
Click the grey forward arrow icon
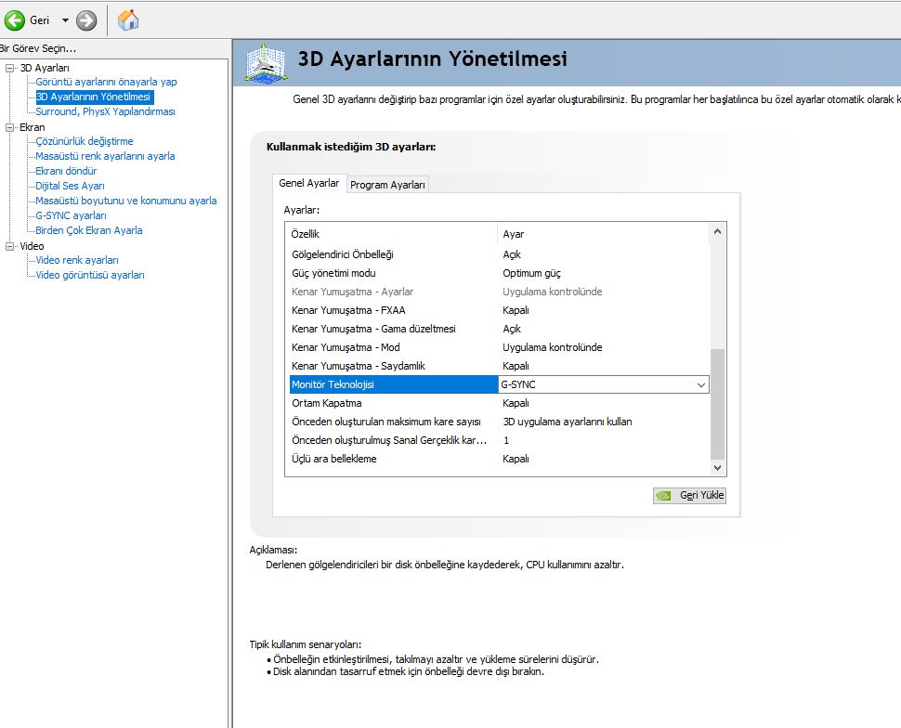(86, 20)
